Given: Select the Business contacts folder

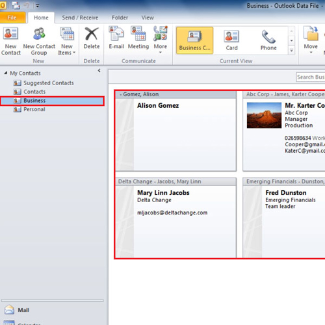Looking at the screenshot, I should 52,101.
